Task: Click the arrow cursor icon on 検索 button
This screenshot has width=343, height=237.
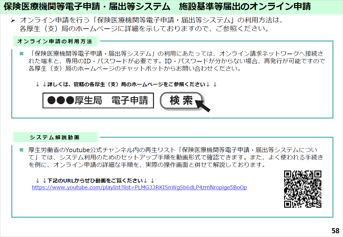Action: tap(203, 106)
